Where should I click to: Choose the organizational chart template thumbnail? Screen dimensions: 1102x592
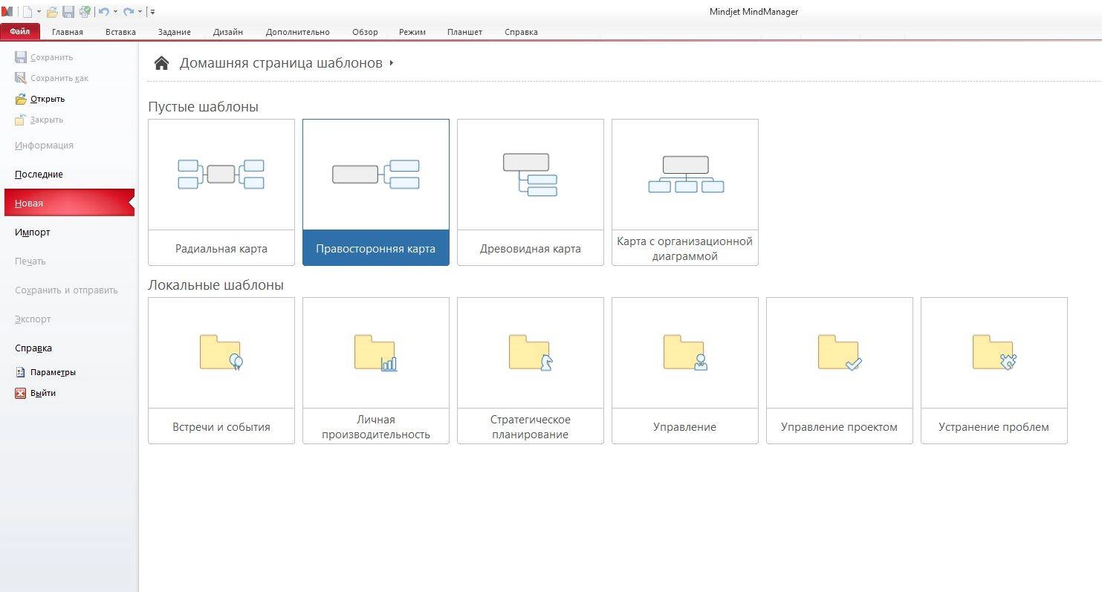coord(685,175)
